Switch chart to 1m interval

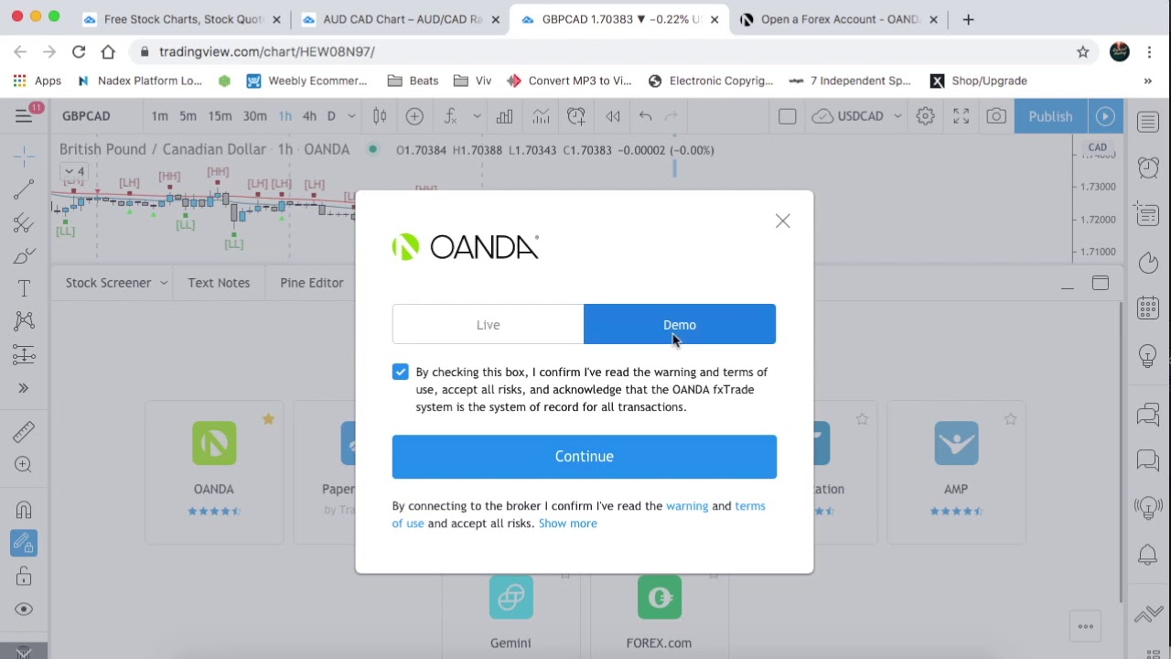159,116
